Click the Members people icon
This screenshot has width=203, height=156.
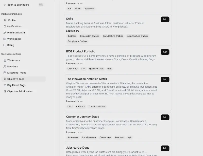[x=5, y=67]
